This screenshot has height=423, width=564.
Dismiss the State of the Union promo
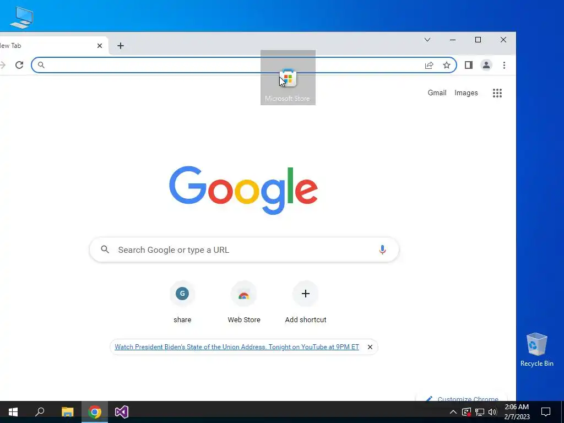pyautogui.click(x=370, y=347)
